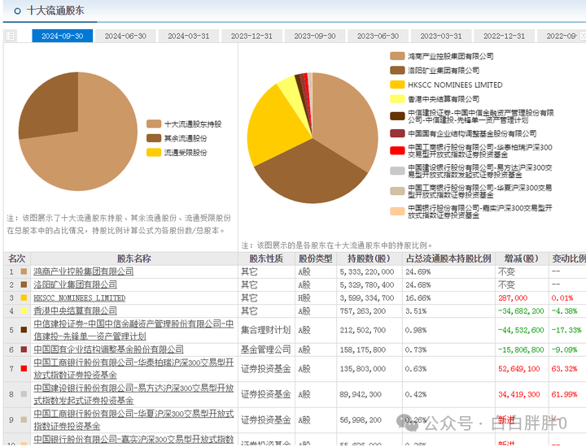Image resolution: width=586 pixels, height=447 pixels.
Task: Click grey legend swatch for 易方达沪深300
Action: (397, 171)
